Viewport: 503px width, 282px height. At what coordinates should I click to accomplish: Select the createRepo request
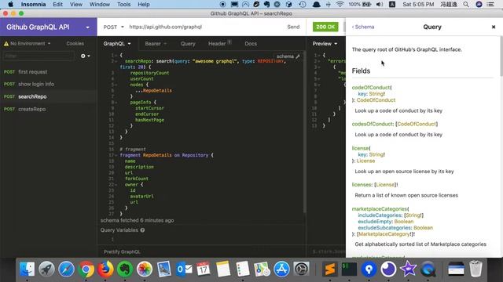[x=48, y=109]
